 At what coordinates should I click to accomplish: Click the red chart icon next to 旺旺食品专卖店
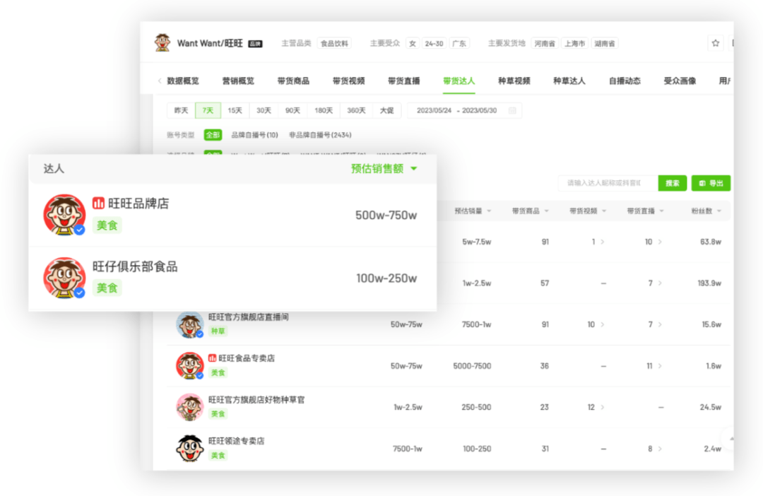click(212, 358)
